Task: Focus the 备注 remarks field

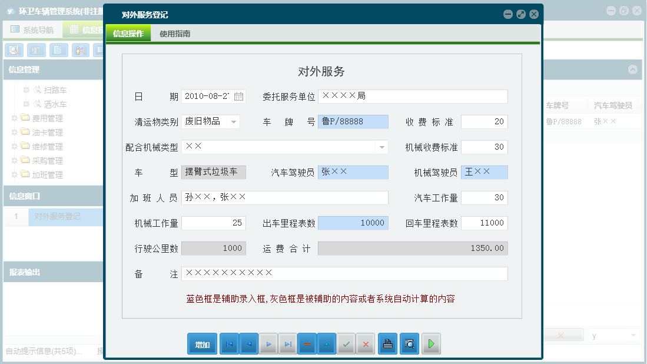Action: (x=344, y=274)
